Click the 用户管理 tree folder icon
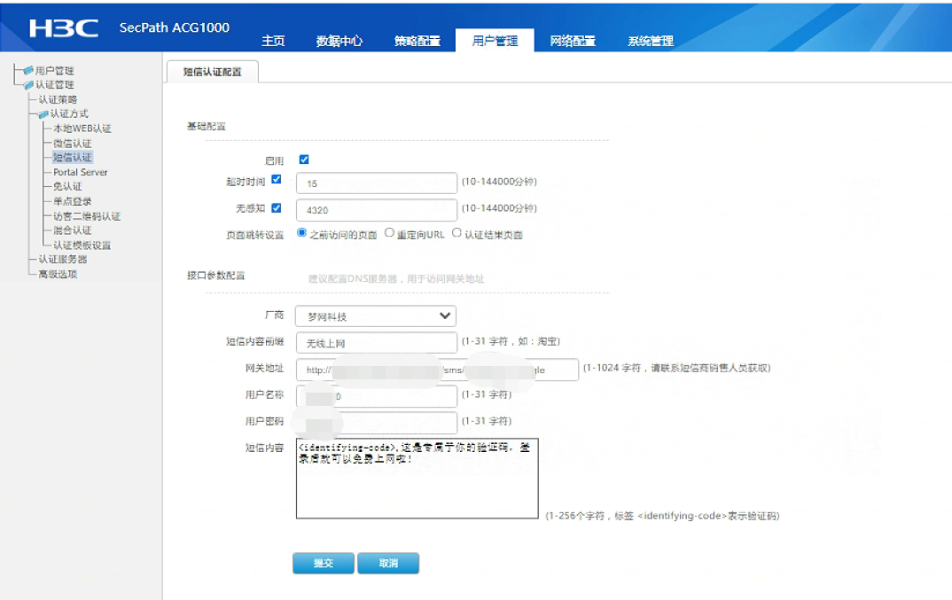Image resolution: width=952 pixels, height=600 pixels. (28, 70)
